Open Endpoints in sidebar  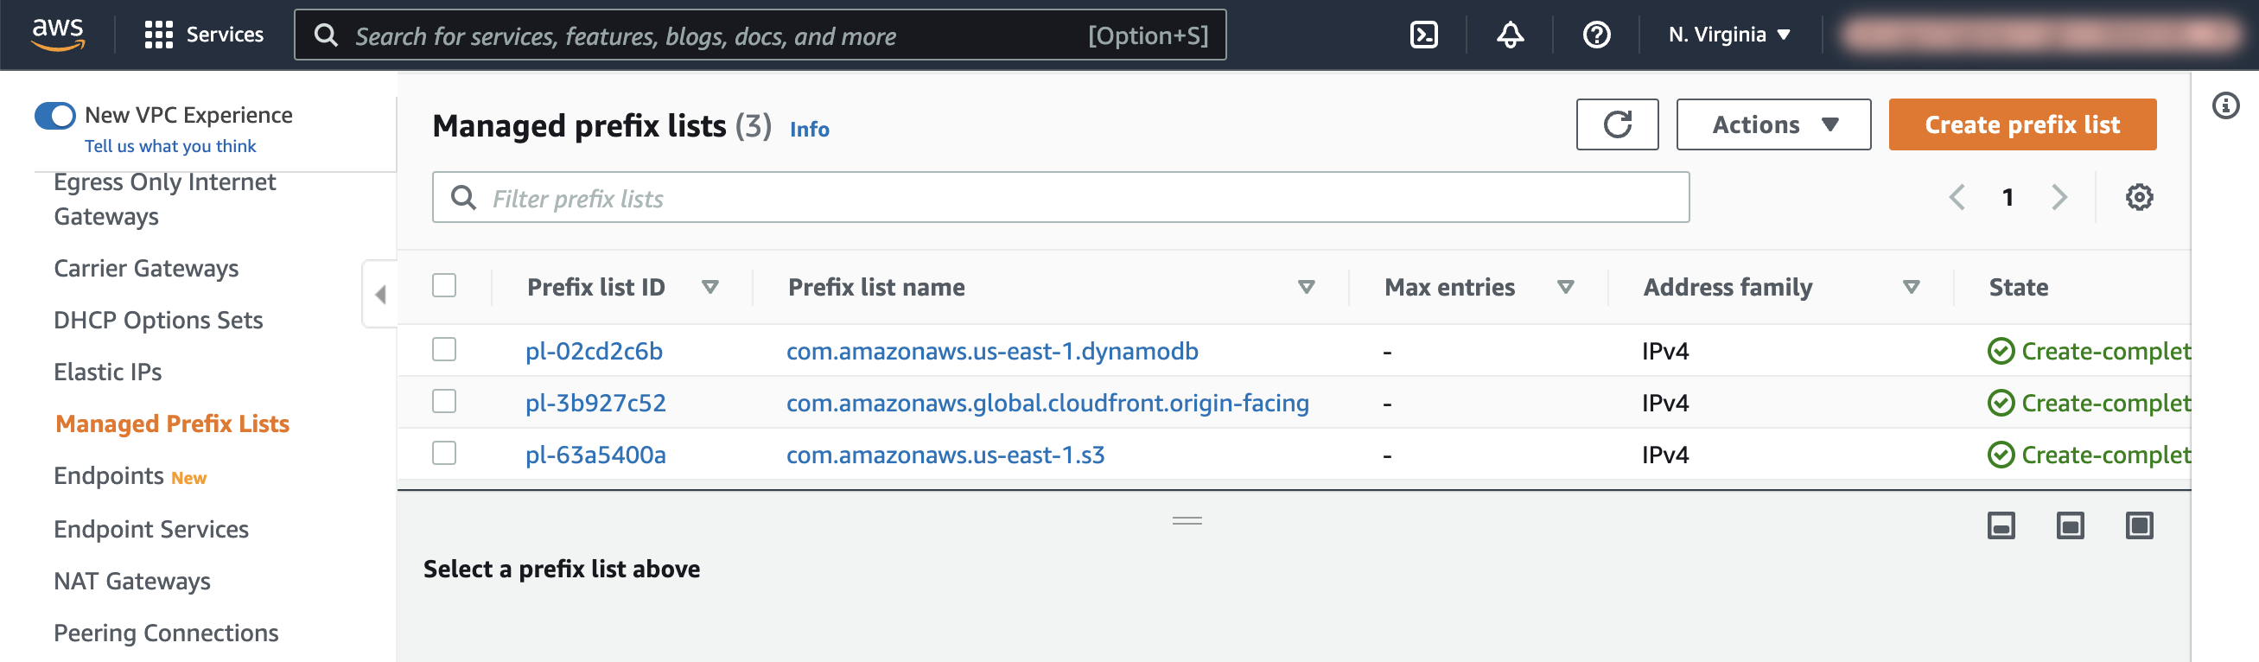point(109,475)
